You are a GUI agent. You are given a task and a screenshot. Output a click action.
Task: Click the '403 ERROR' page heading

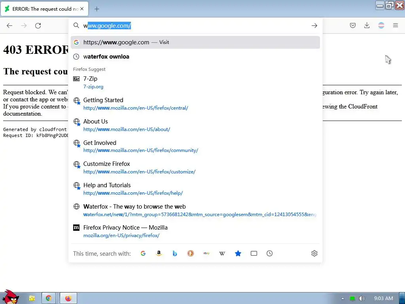click(x=36, y=49)
